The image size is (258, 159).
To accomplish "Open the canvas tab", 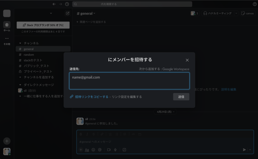I will click(x=247, y=13).
